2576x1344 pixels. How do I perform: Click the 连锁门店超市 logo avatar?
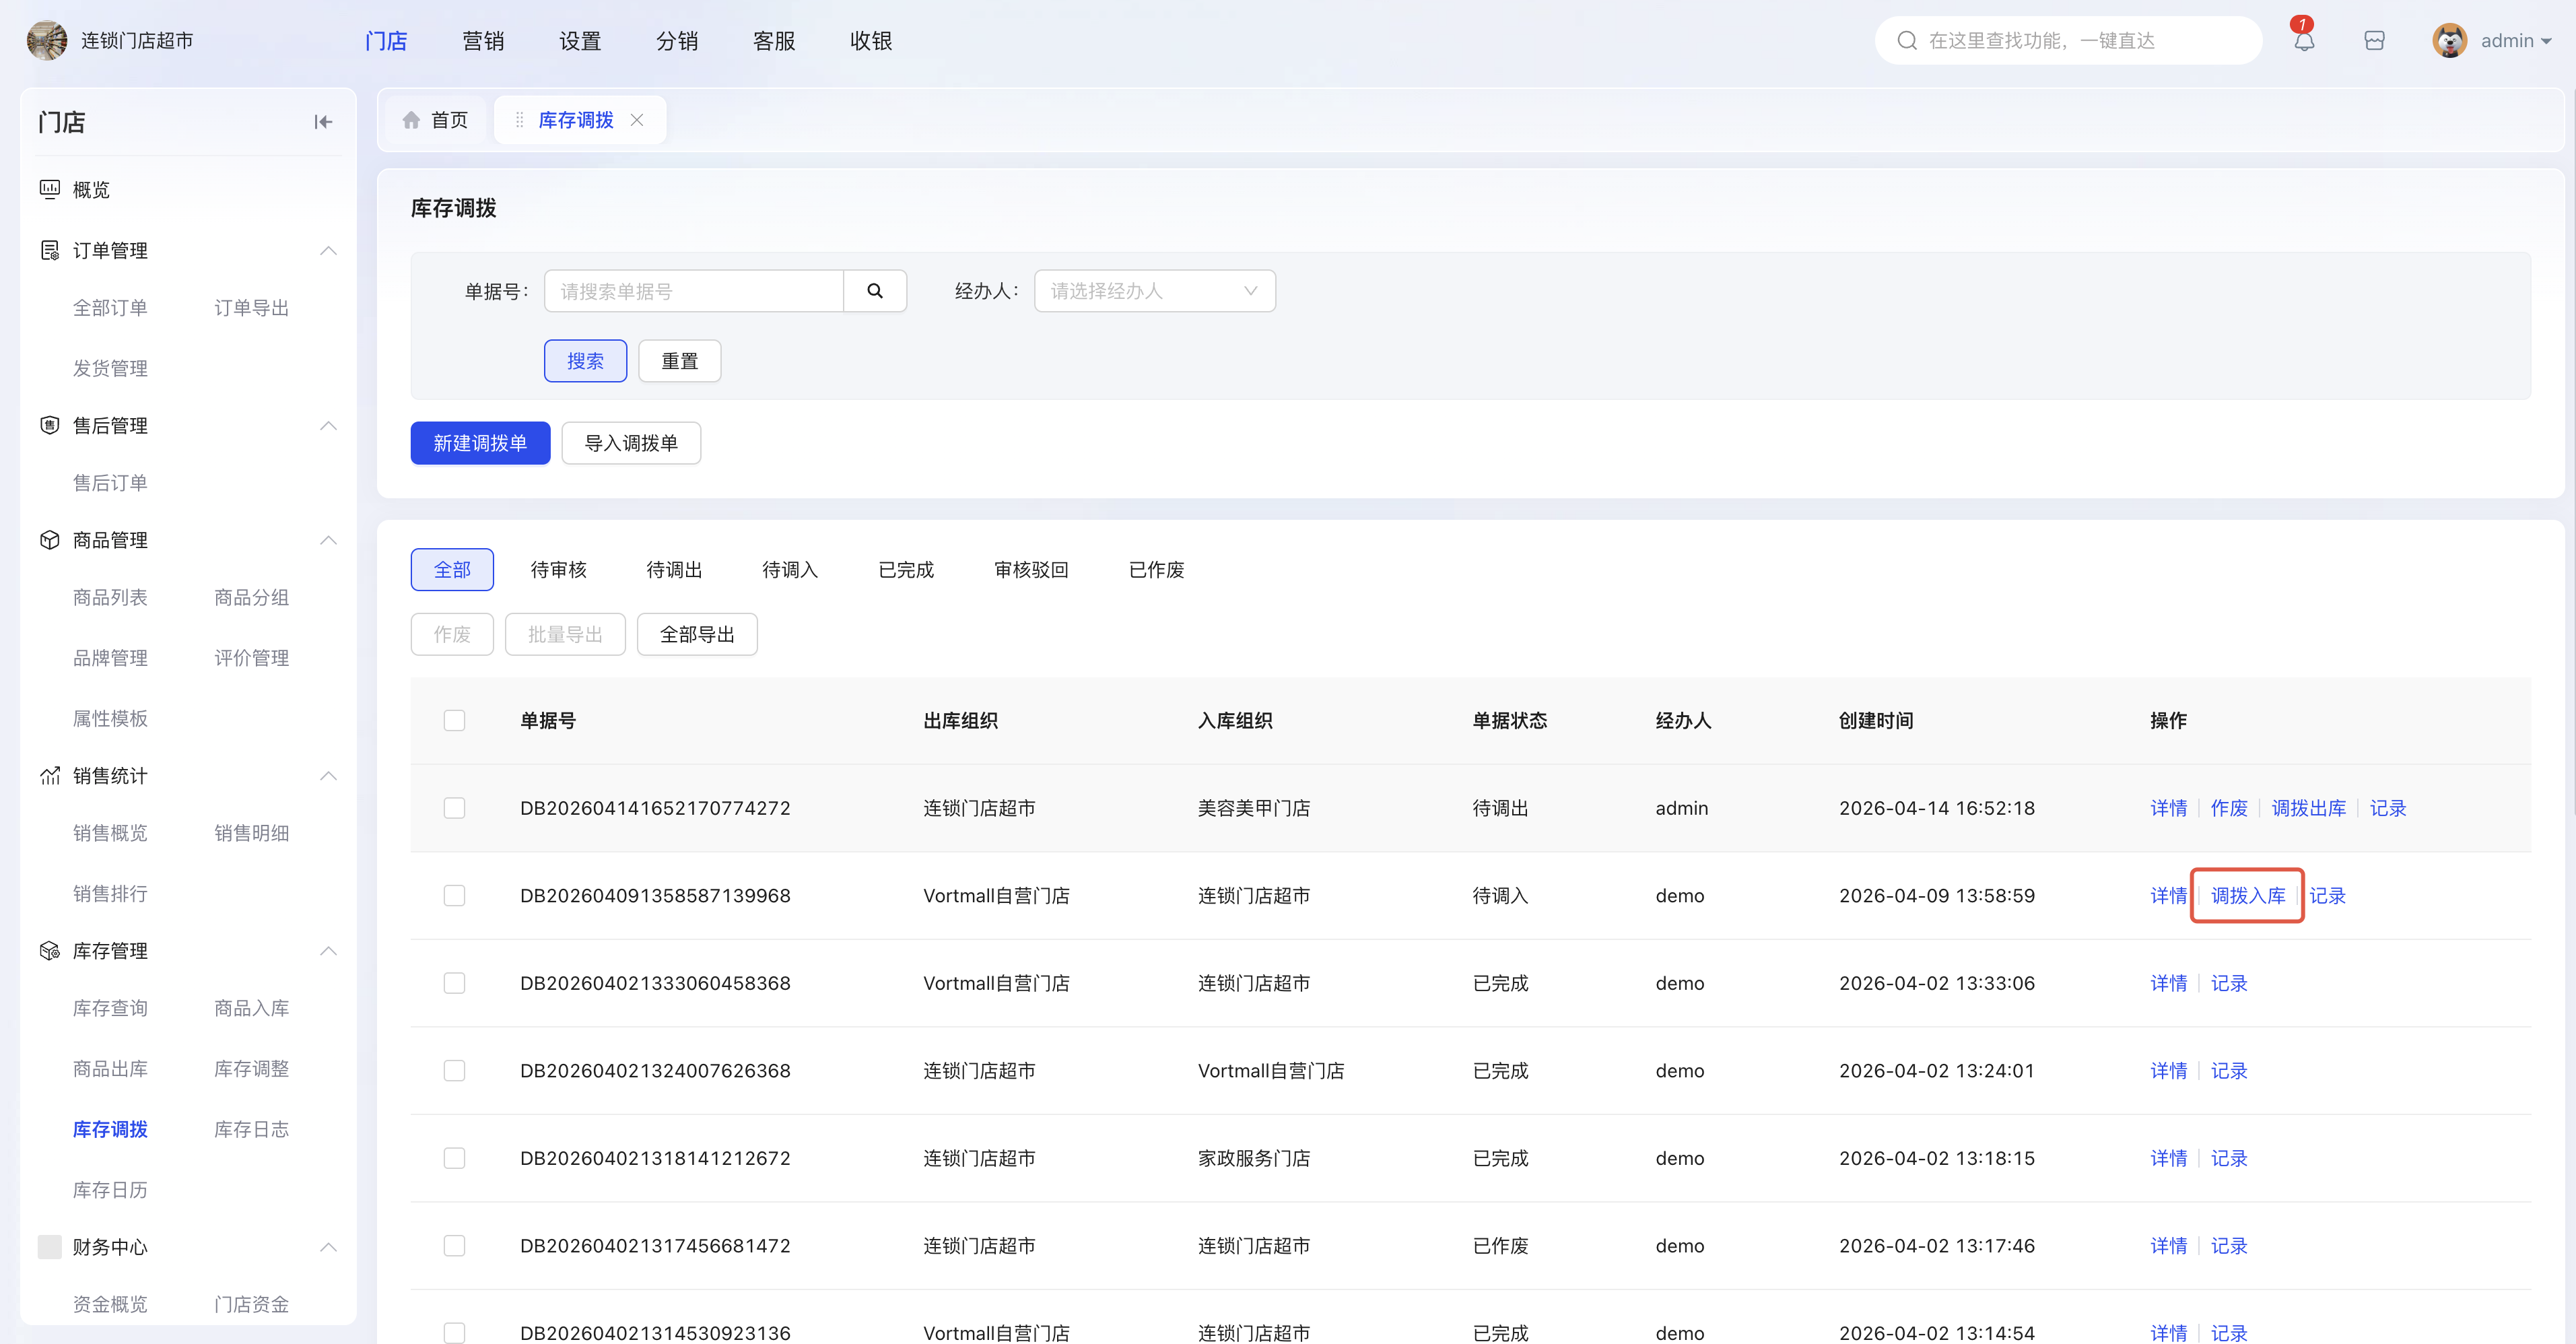click(x=47, y=41)
